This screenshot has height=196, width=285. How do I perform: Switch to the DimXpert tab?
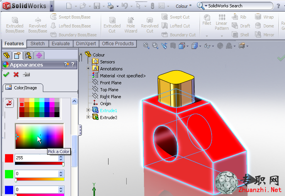(x=86, y=44)
